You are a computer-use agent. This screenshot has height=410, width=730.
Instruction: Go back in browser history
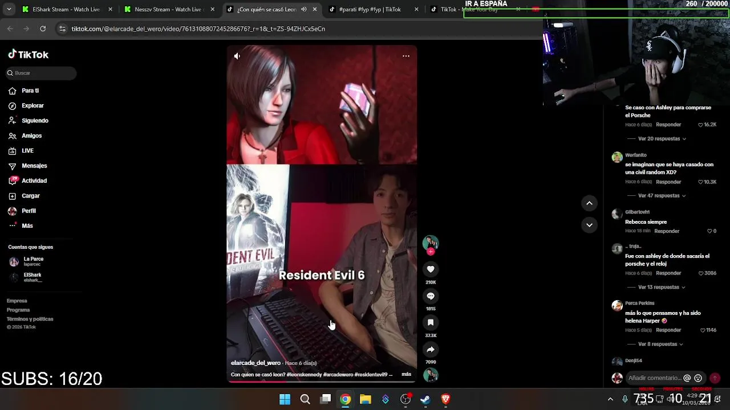pos(10,28)
